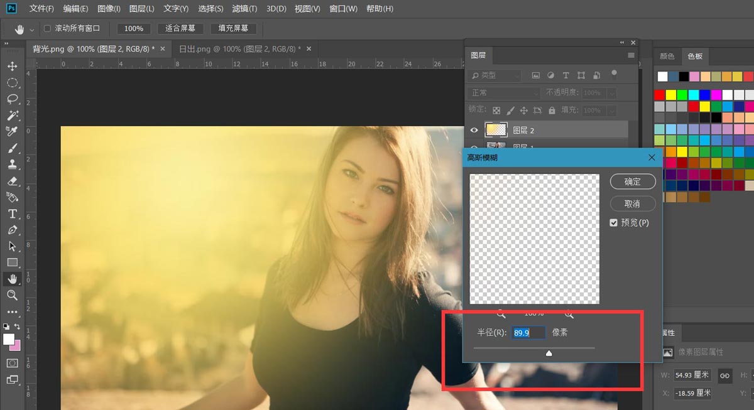Select the Move tool
Image resolution: width=754 pixels, height=410 pixels.
point(12,67)
